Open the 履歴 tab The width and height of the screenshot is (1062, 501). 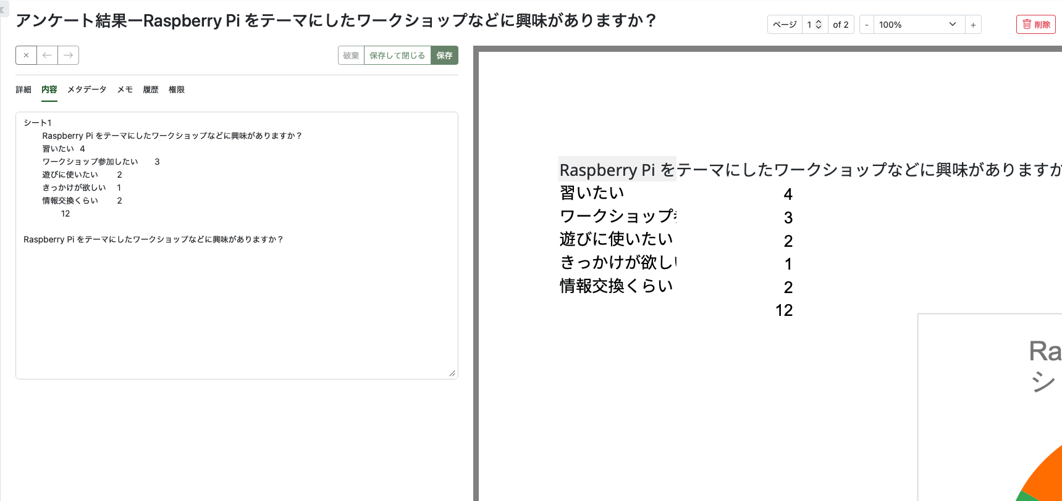point(151,89)
